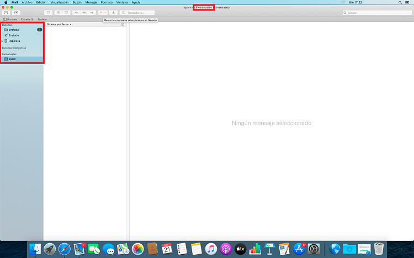Open Reminders from the Dock

pos(182,249)
